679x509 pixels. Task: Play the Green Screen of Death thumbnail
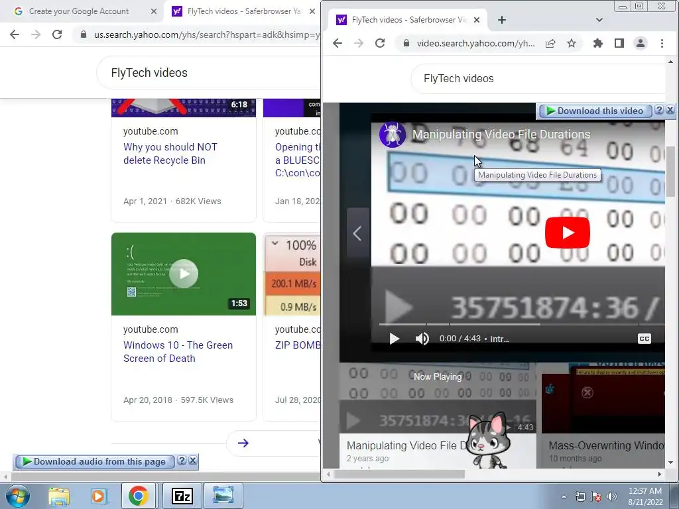pyautogui.click(x=184, y=274)
